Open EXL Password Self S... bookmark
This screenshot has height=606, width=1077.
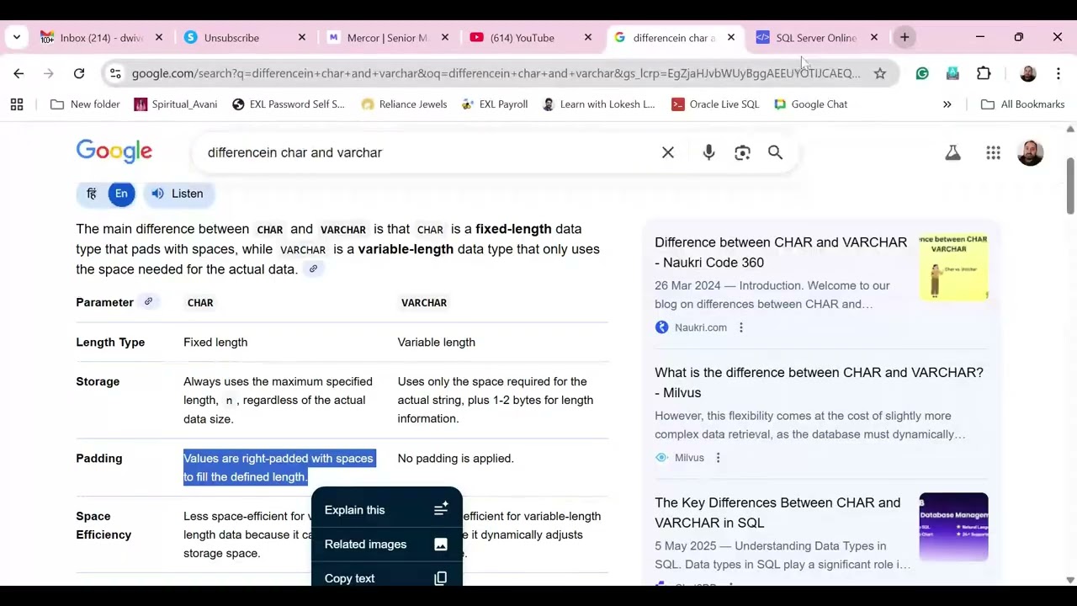point(288,104)
